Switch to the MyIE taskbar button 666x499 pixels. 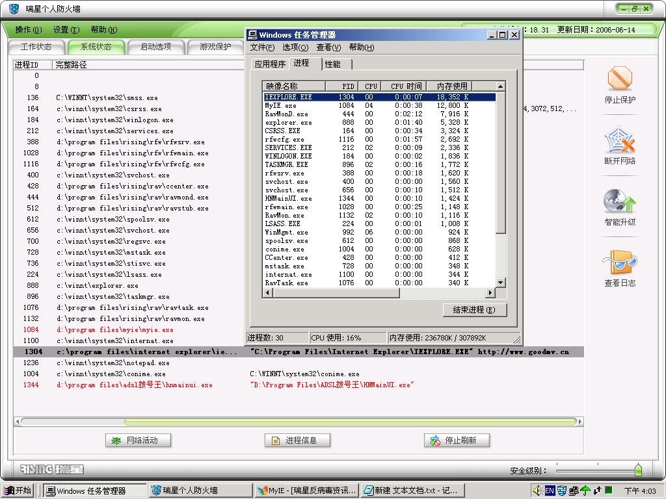pos(307,491)
